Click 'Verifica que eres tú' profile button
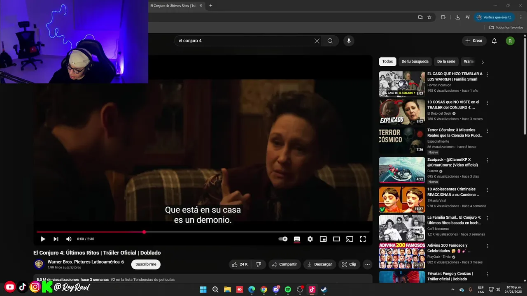 pyautogui.click(x=494, y=17)
